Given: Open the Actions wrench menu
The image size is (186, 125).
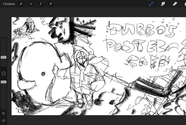Looking at the screenshot, I should pyautogui.click(x=21, y=4).
